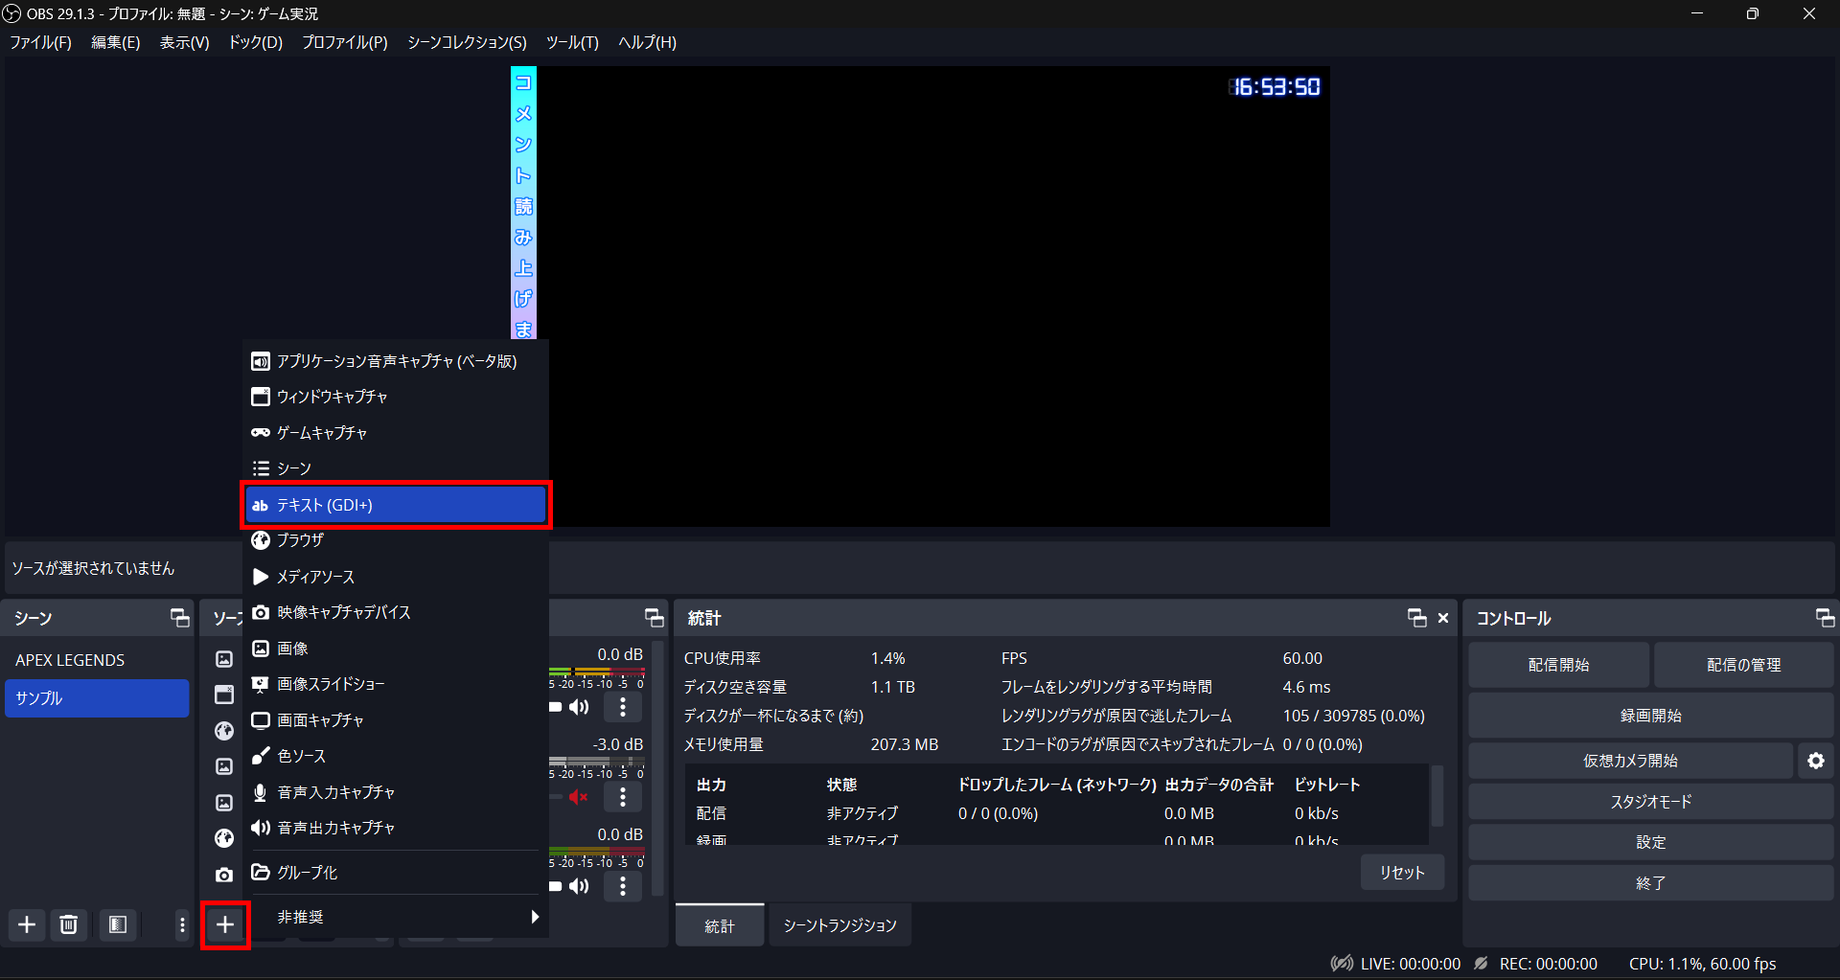Click リセット in stats panel
Image resolution: width=1840 pixels, height=980 pixels.
[x=1402, y=873]
